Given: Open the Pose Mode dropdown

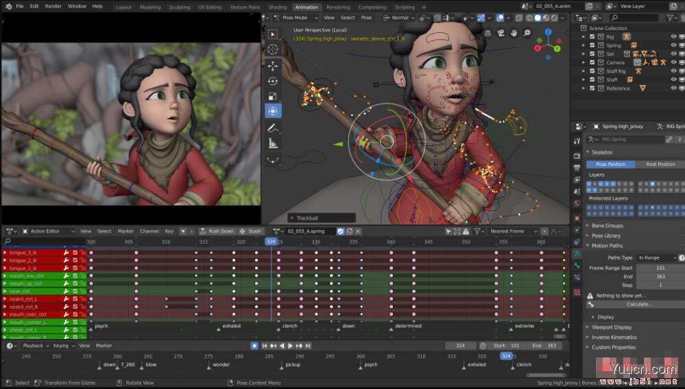Looking at the screenshot, I should coord(296,18).
